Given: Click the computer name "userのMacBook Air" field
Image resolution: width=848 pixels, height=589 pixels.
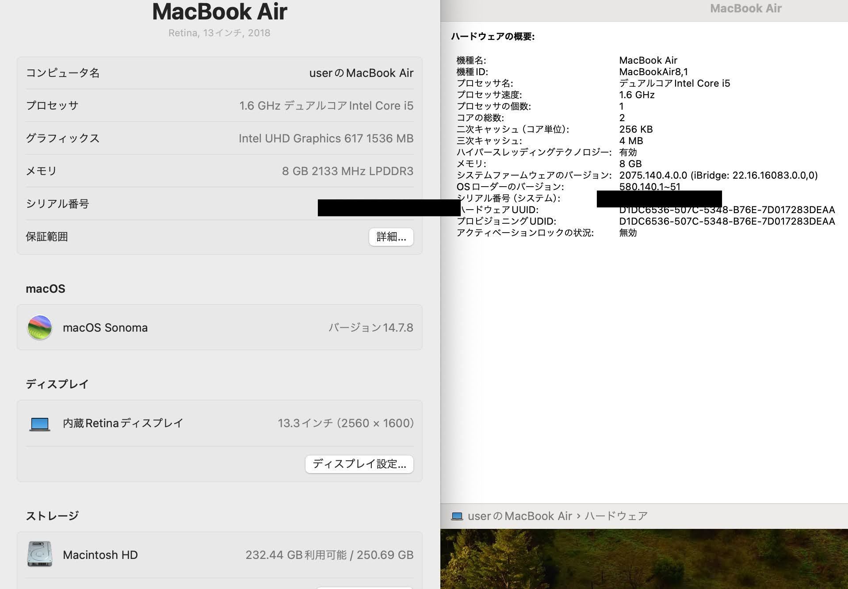Looking at the screenshot, I should (x=361, y=73).
